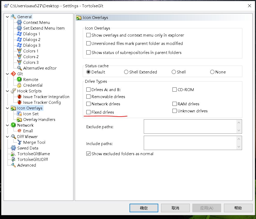
Task: Select the Shell status cache radio
Action: [x=174, y=72]
